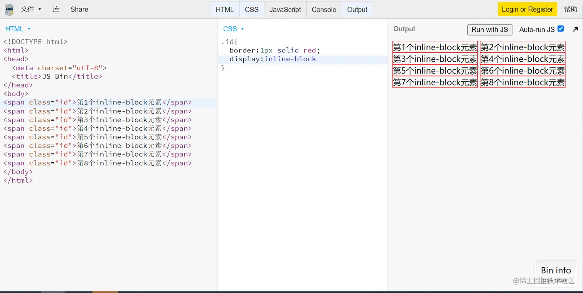Image resolution: width=583 pixels, height=293 pixels.
Task: Click the span line for 第7个inline-block元素 in HTML
Action: [98, 154]
